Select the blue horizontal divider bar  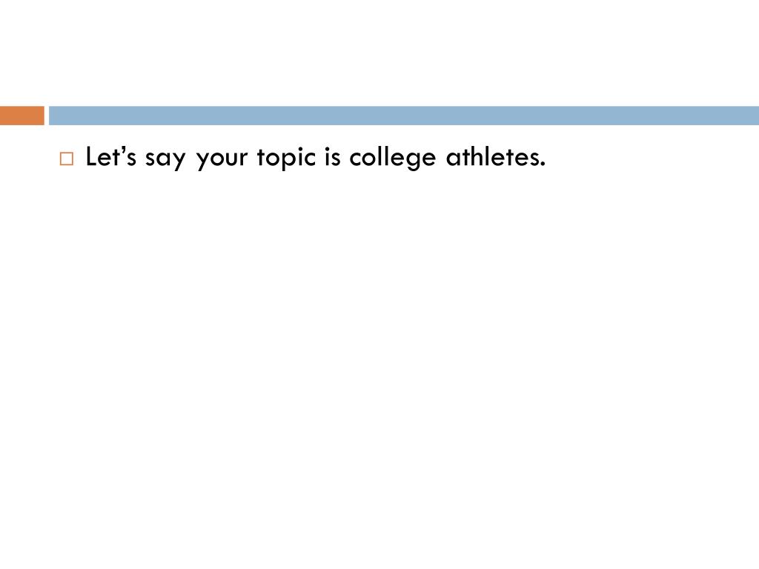(404, 116)
